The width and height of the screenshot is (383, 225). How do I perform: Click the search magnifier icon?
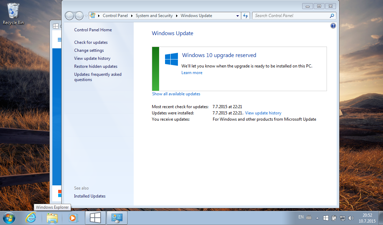pyautogui.click(x=332, y=16)
